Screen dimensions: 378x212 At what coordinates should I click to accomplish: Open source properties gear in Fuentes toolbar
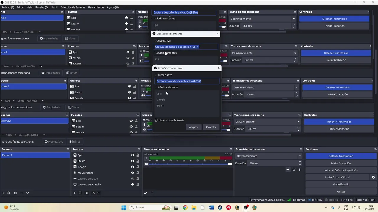pyautogui.click(x=87, y=193)
